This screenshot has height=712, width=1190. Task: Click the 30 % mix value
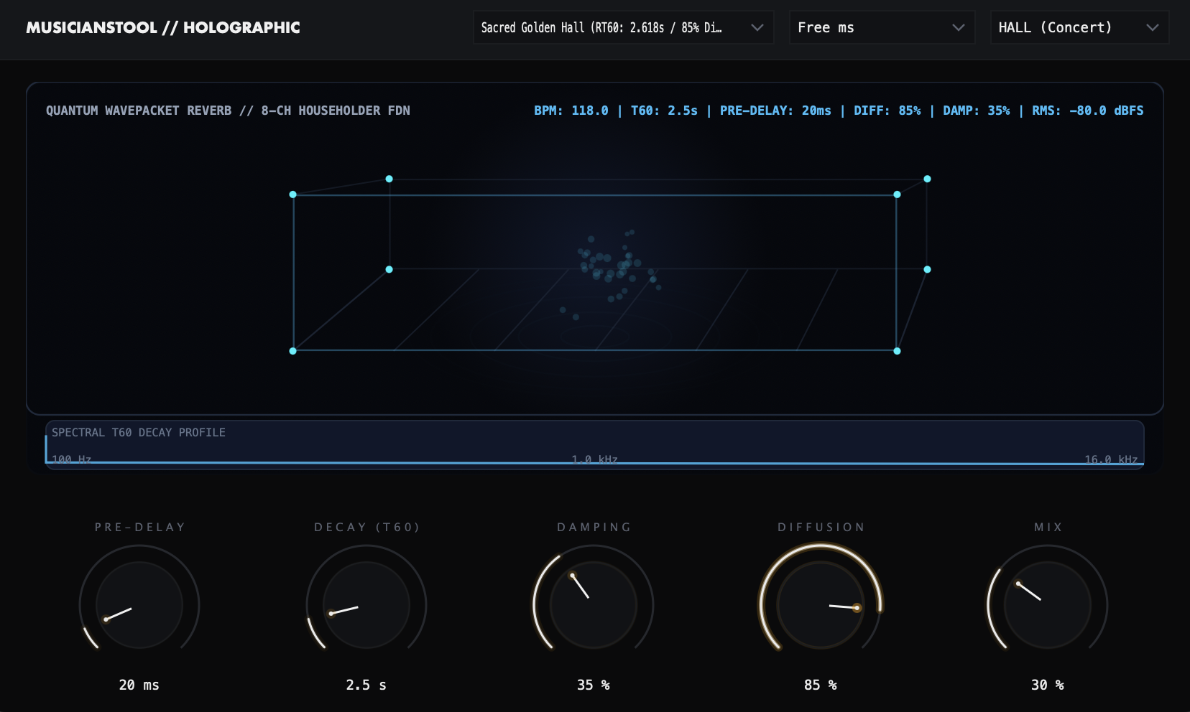click(1048, 685)
